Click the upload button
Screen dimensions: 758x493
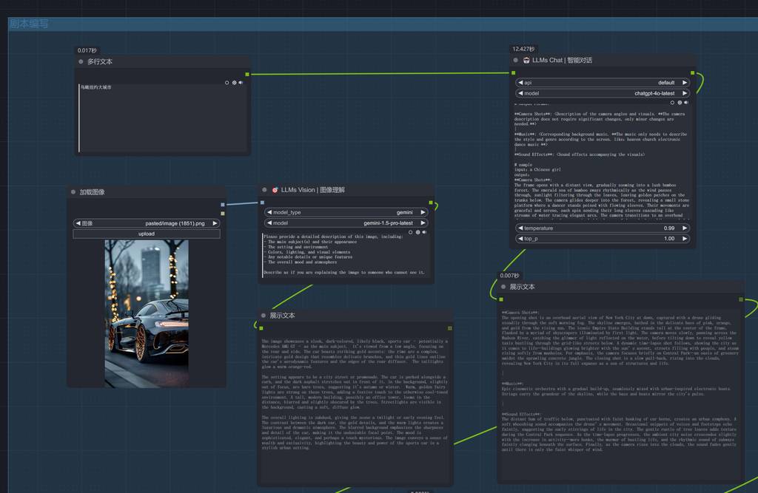tap(147, 234)
